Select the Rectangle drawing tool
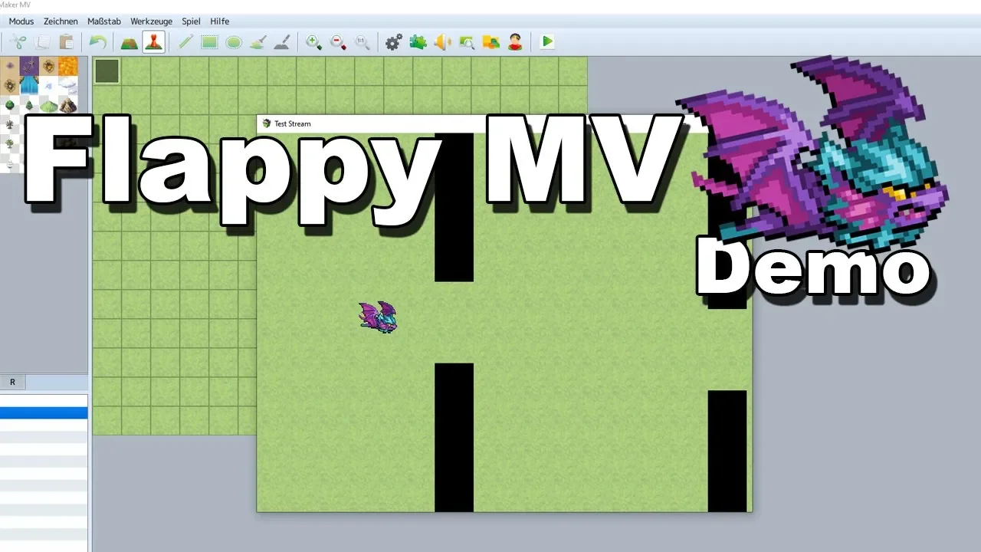This screenshot has width=981, height=552. [210, 42]
